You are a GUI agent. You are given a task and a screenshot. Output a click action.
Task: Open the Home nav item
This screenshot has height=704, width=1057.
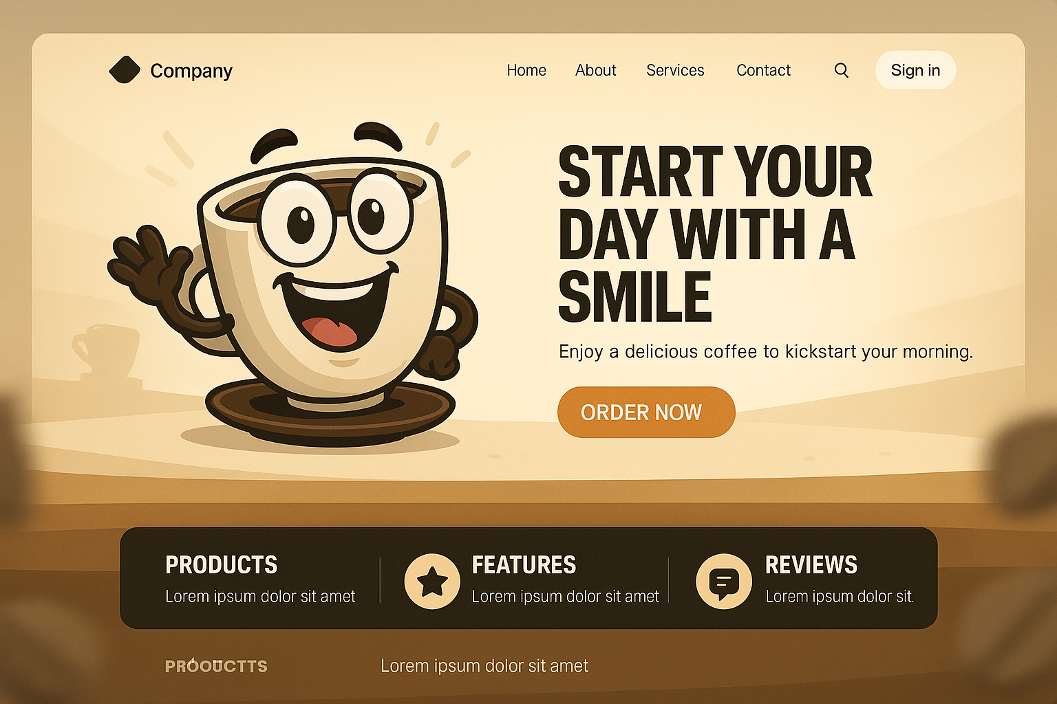point(526,70)
